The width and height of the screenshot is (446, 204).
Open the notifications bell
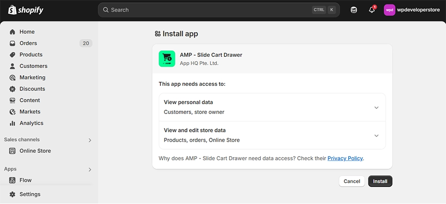click(x=372, y=10)
